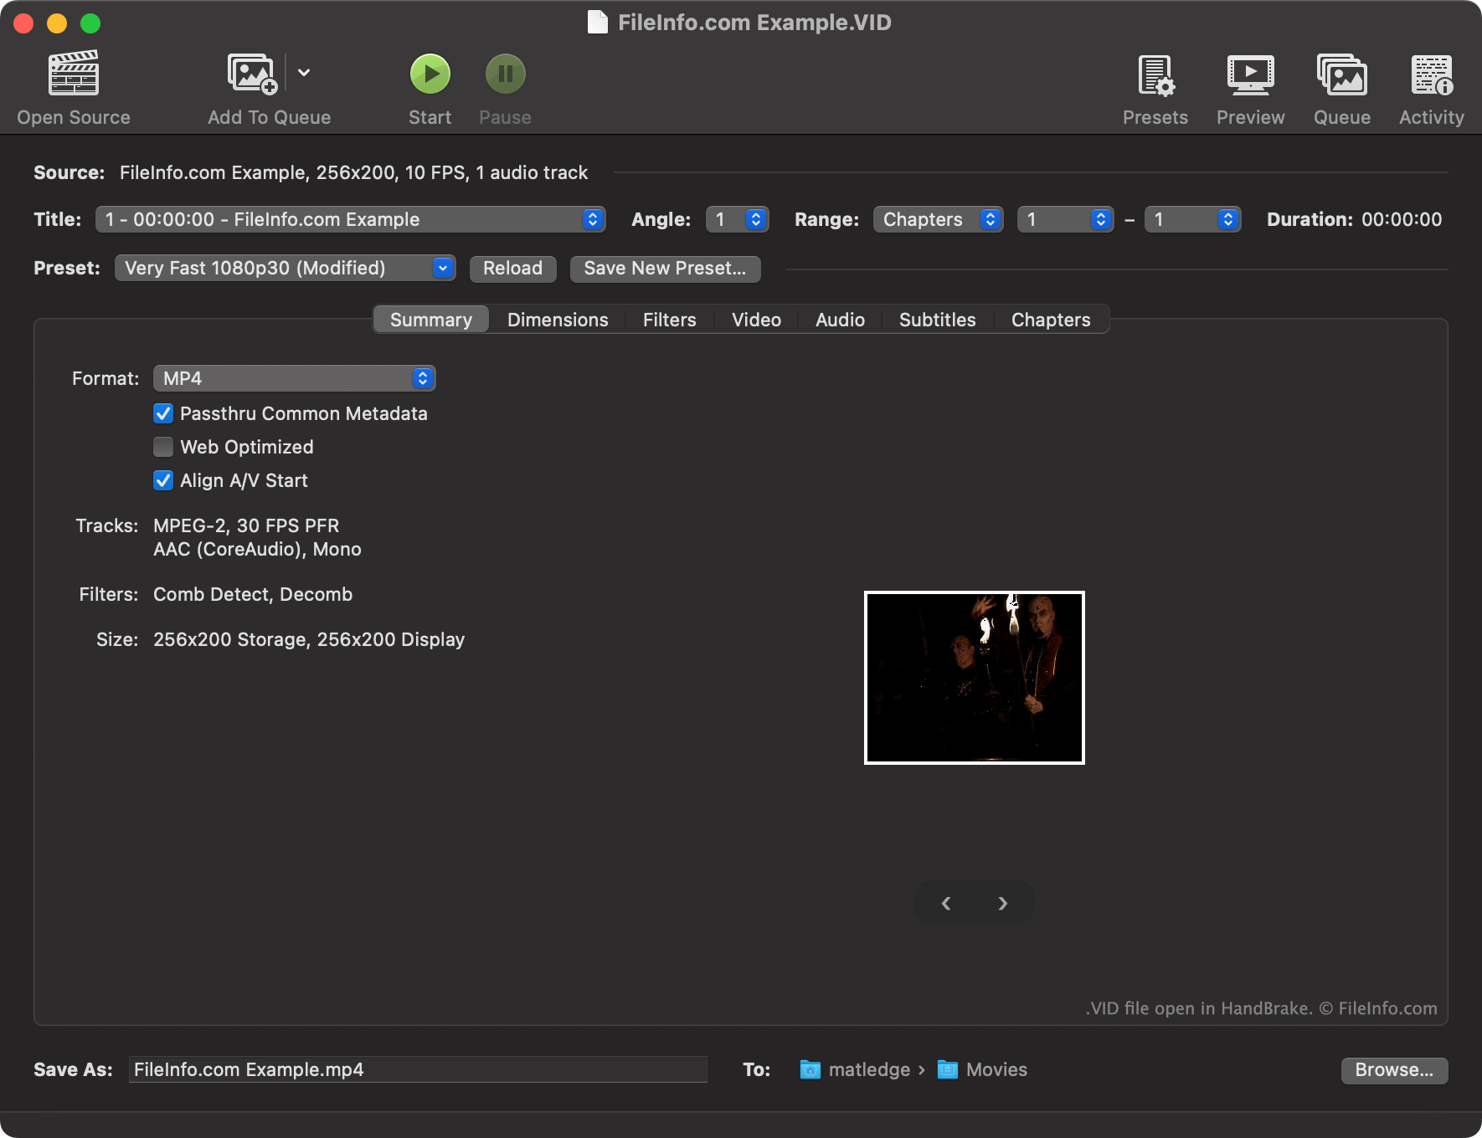Click the document icon in the window title

click(x=597, y=23)
